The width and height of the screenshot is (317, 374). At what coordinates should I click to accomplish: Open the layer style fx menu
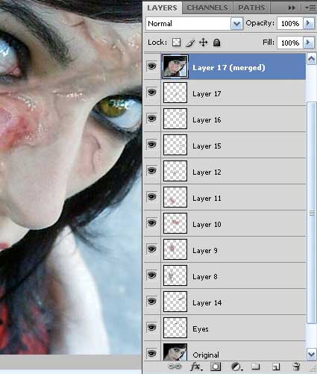[196, 367]
